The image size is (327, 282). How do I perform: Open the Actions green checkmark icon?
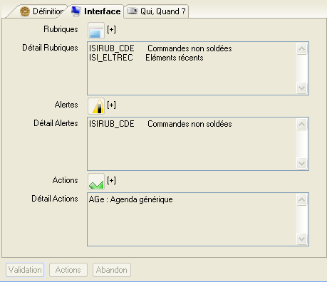click(x=96, y=182)
